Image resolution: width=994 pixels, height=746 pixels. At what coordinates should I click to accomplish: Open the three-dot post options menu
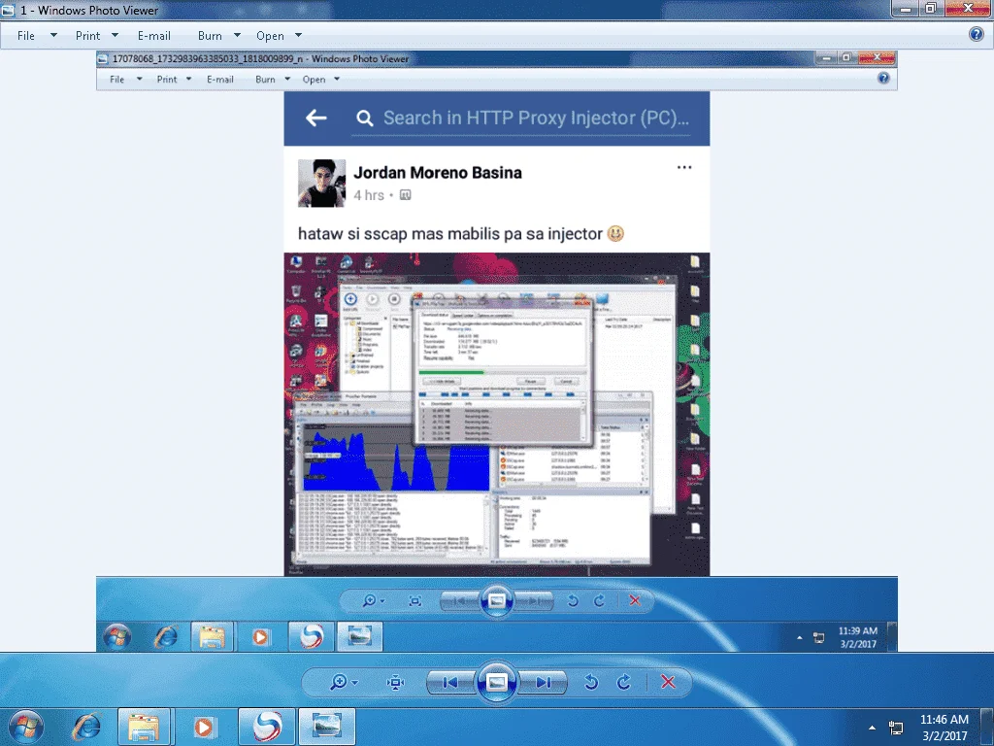684,167
